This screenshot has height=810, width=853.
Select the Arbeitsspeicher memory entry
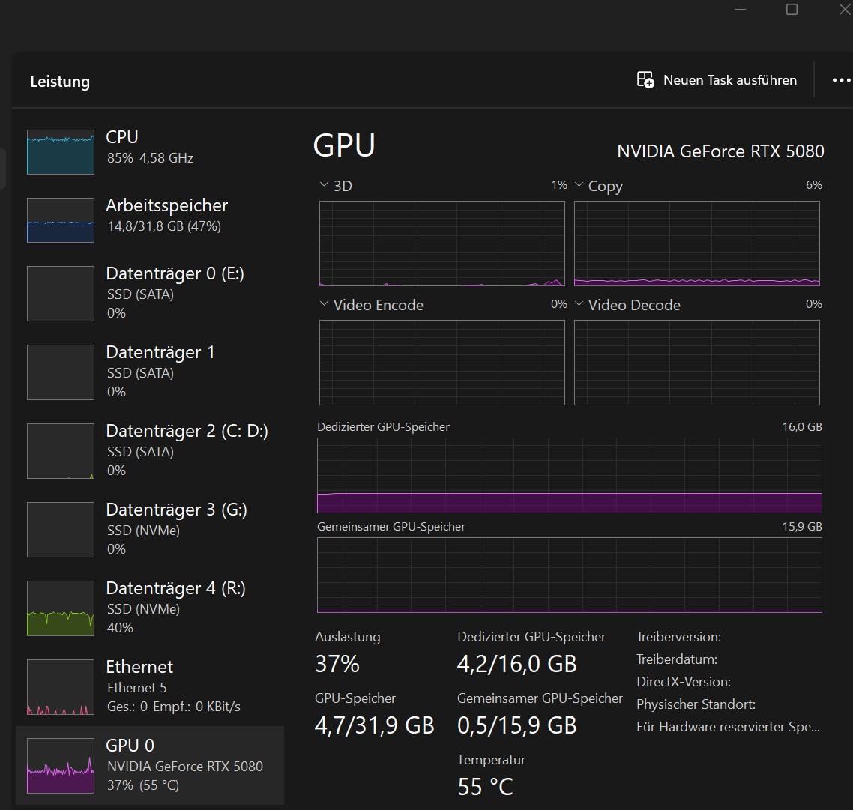166,215
